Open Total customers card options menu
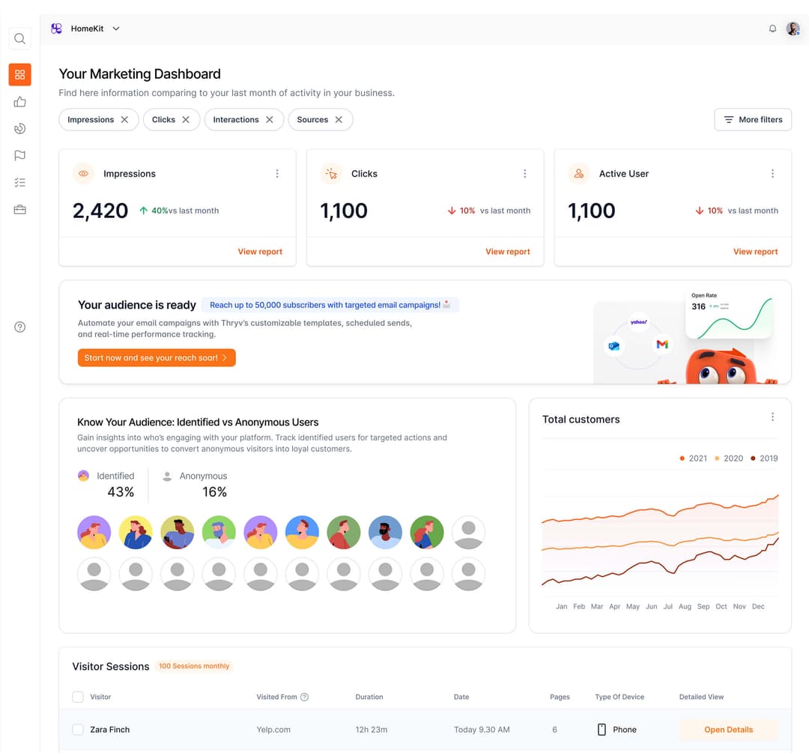Image resolution: width=809 pixels, height=753 pixels. [x=772, y=417]
